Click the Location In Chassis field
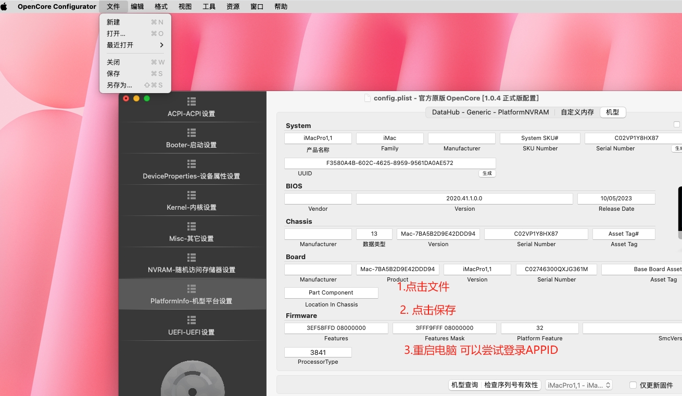The image size is (682, 396). click(331, 292)
